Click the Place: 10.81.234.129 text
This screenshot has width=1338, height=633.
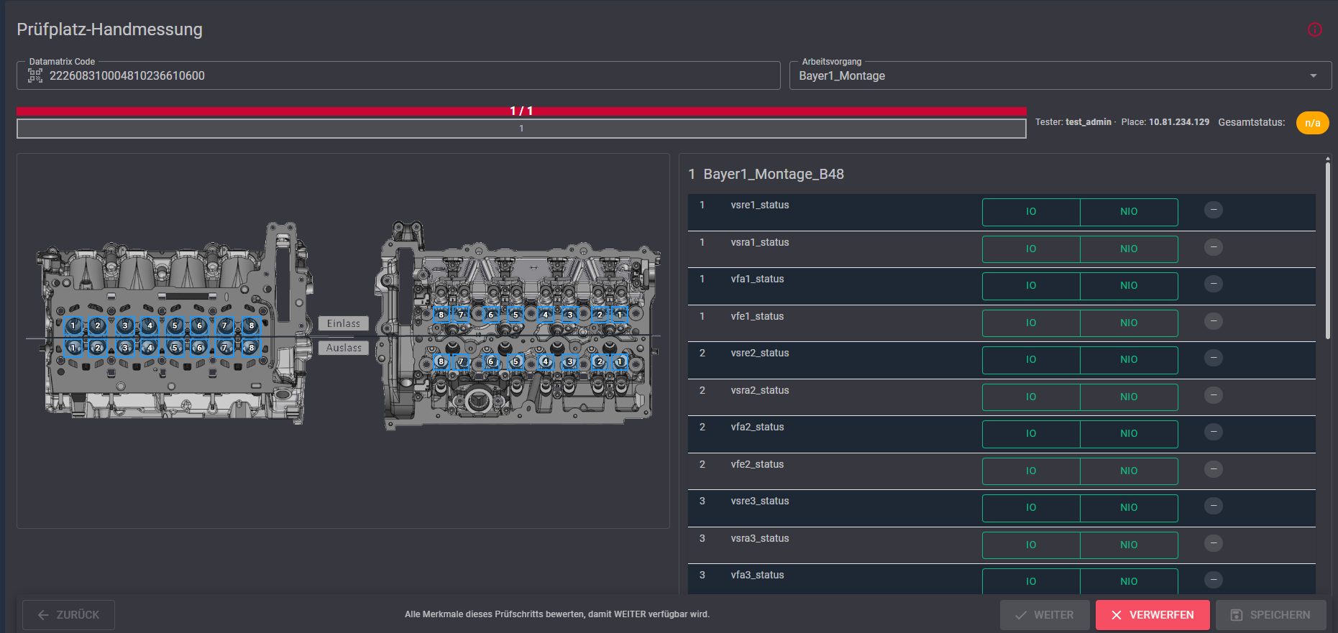pos(1165,122)
